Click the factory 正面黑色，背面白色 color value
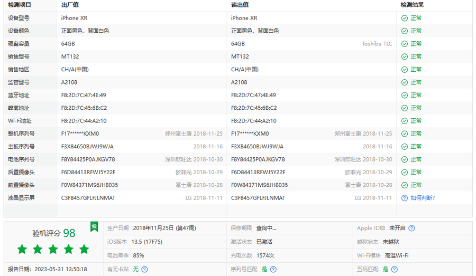Viewport: 476px width, 276px height. point(85,31)
